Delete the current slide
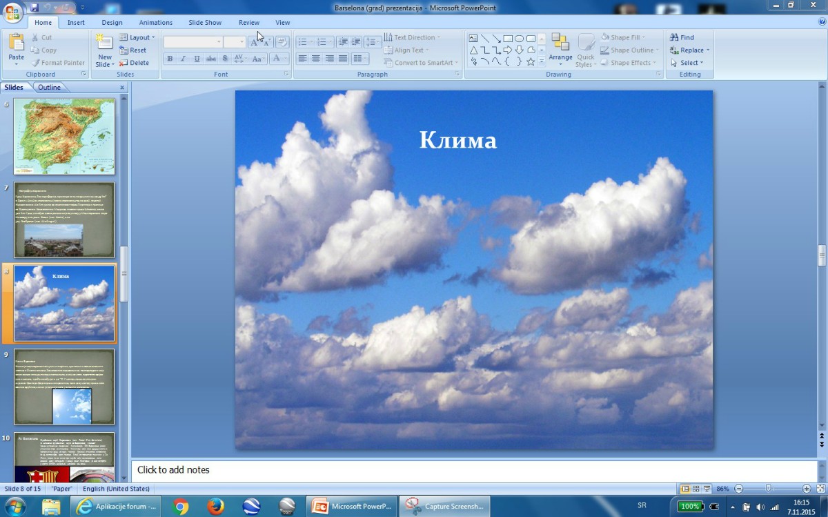The image size is (828, 517). [134, 62]
